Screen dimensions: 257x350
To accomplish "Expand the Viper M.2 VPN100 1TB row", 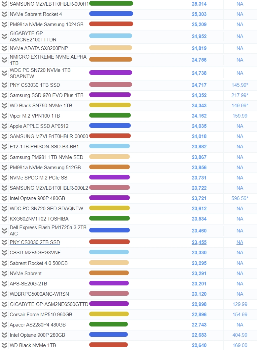I will (4, 116).
